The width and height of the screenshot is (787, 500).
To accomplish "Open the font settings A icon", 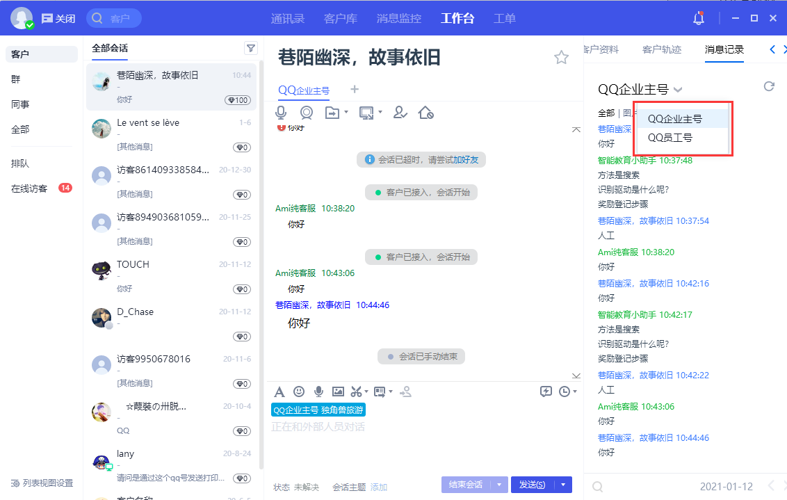I will [x=279, y=392].
